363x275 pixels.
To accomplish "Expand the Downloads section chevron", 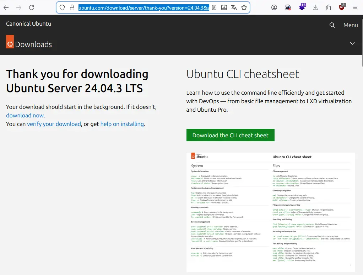I will 352,43.
